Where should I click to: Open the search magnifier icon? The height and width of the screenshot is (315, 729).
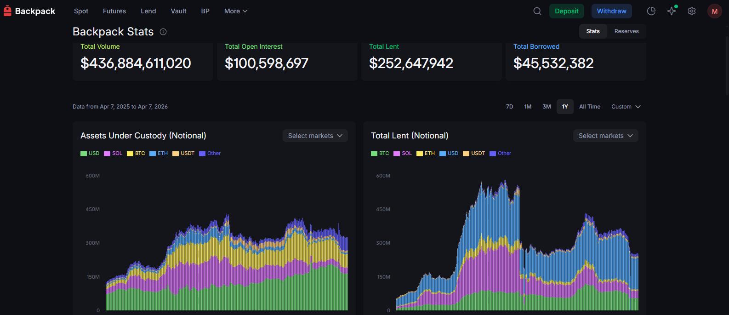pos(537,11)
